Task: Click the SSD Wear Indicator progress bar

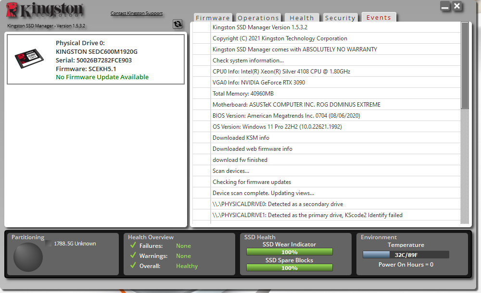Action: (289, 252)
